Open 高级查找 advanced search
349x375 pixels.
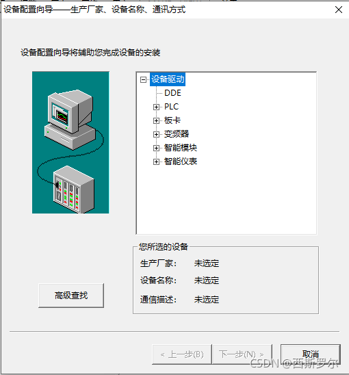71,296
